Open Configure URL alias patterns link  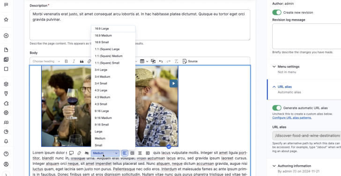[292, 118]
